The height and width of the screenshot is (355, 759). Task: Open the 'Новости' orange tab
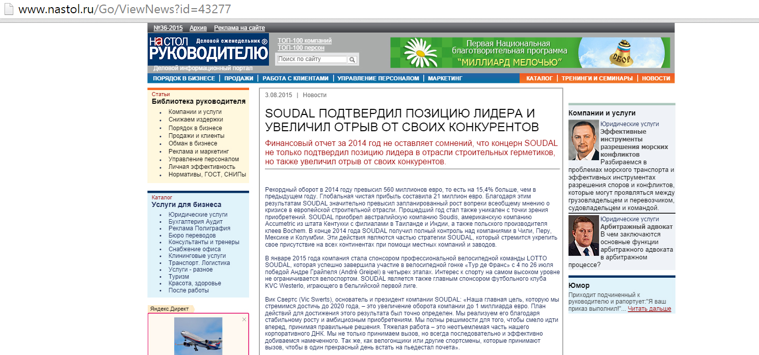point(656,78)
